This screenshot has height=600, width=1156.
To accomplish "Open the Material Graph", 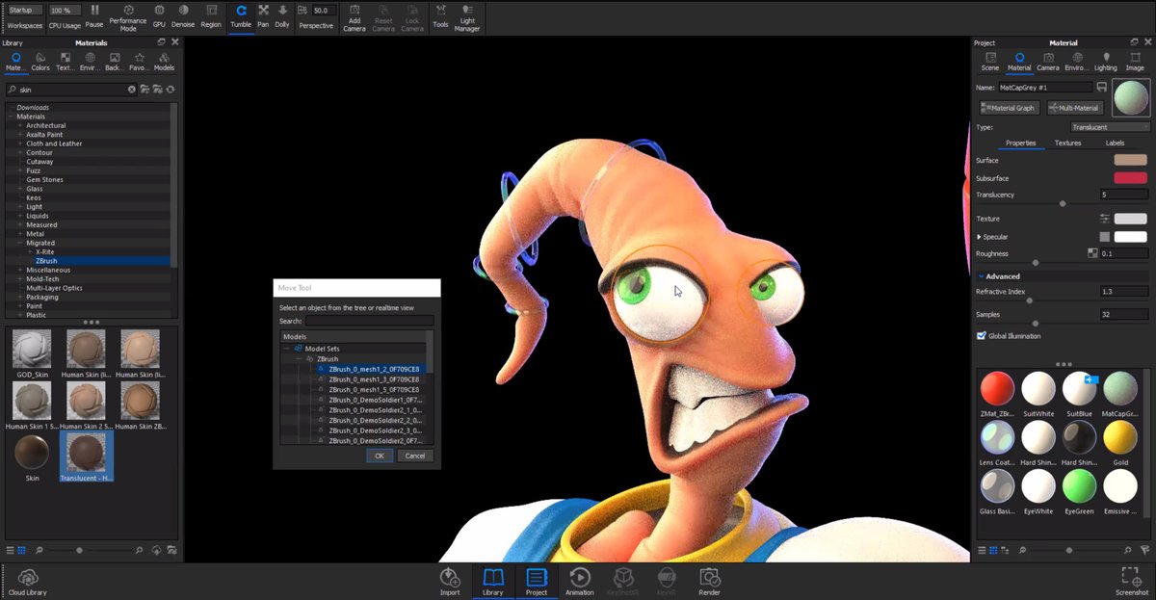I will click(x=1010, y=108).
